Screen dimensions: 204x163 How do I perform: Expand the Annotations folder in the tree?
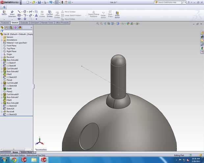pos(2,40)
